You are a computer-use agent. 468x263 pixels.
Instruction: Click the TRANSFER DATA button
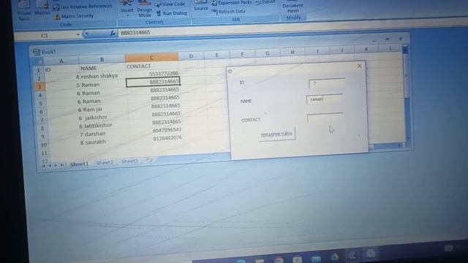[276, 134]
